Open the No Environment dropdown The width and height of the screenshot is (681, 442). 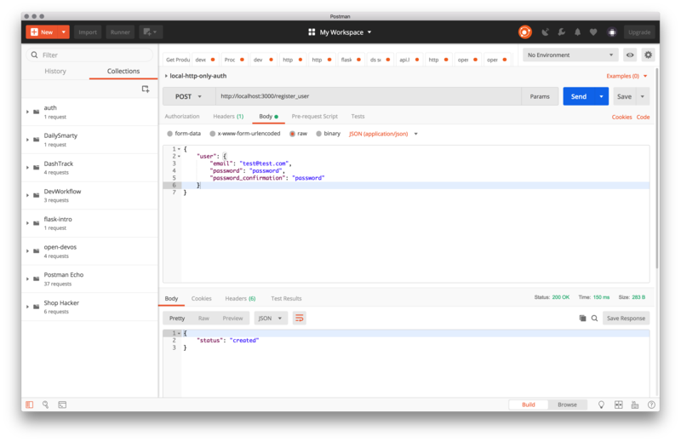(x=570, y=55)
